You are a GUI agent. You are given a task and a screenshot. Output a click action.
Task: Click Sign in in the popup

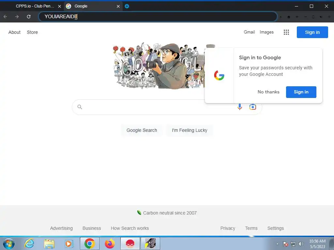point(301,92)
